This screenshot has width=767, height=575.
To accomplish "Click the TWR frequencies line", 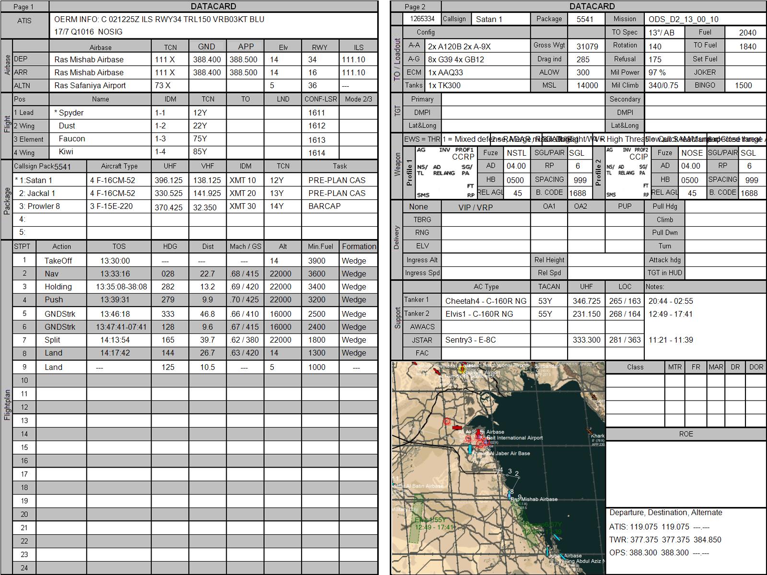I will 665,540.
